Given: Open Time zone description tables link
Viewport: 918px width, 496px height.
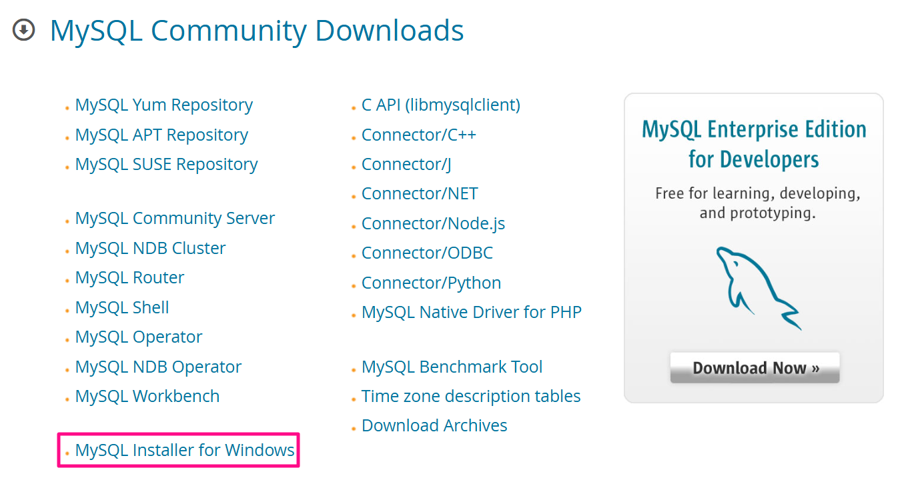Looking at the screenshot, I should (471, 396).
